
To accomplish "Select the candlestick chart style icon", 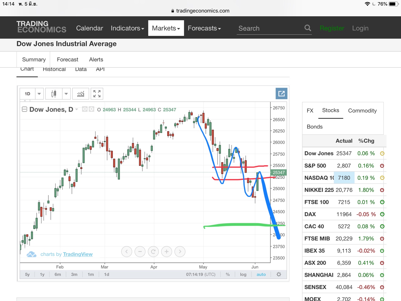I will (x=54, y=94).
